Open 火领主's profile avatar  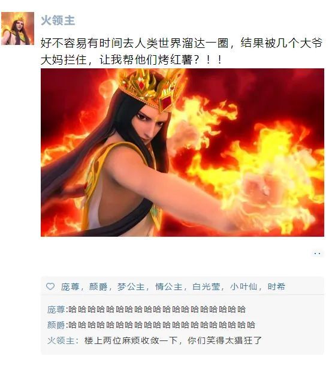pyautogui.click(x=18, y=28)
